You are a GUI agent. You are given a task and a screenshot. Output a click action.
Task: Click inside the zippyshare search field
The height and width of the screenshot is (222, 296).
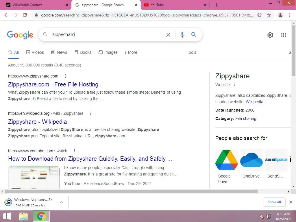[x=106, y=35]
